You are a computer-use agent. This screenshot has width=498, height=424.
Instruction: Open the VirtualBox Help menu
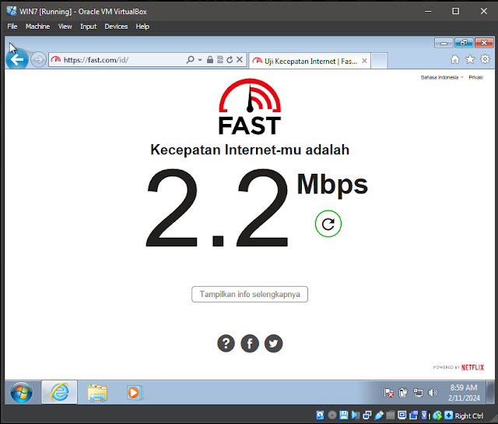click(142, 26)
